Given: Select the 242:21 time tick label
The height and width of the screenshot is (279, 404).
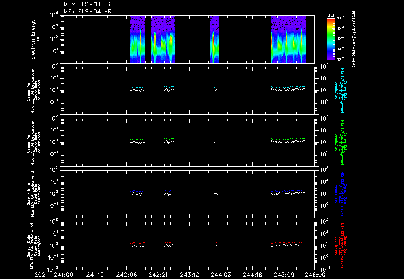Looking at the screenshot, I should point(158,275).
